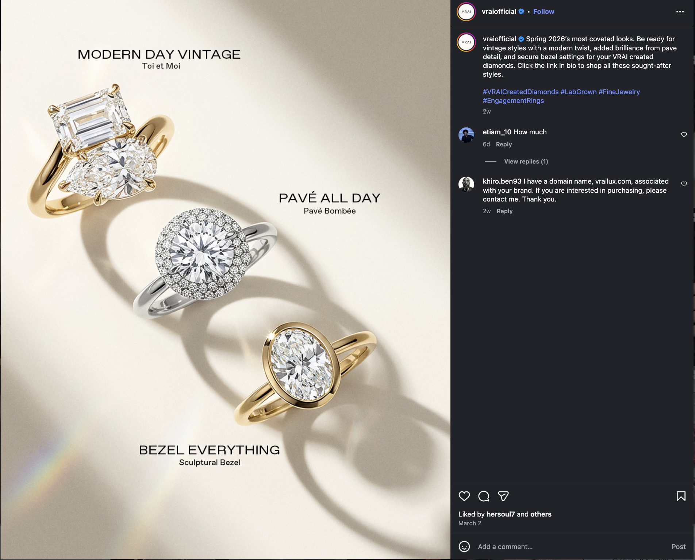Image resolution: width=695 pixels, height=560 pixels.
Task: Share the post via paper plane icon
Action: 503,496
